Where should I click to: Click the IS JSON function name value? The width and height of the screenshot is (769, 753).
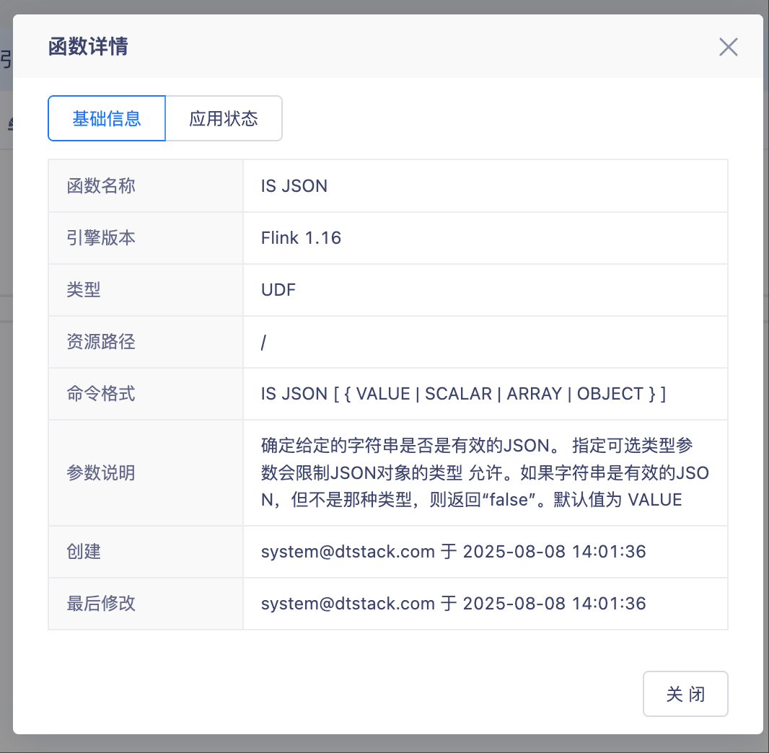pos(294,186)
